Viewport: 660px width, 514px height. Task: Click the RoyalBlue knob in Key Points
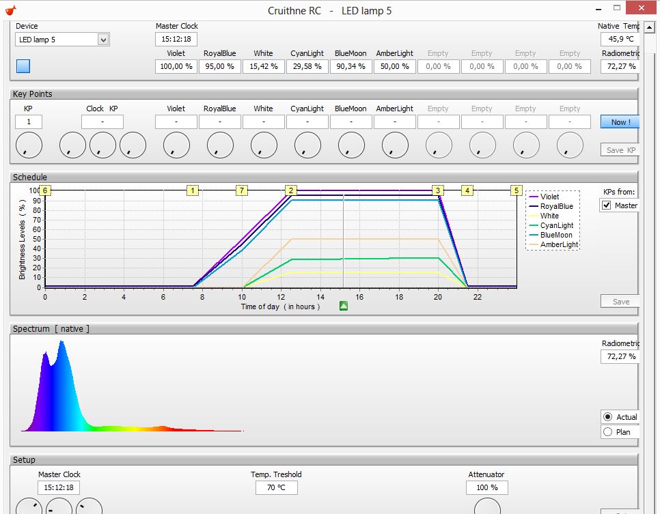tap(220, 145)
